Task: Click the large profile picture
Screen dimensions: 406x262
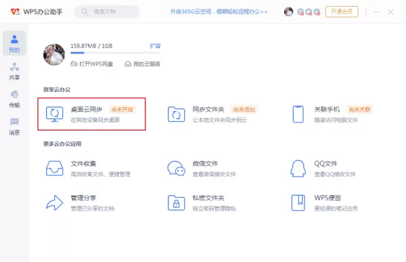Action: [54, 54]
